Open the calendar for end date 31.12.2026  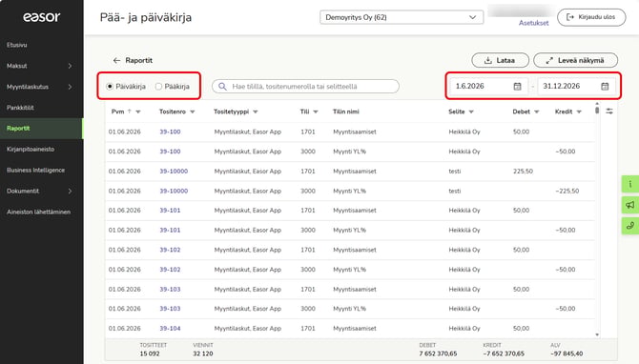(605, 87)
